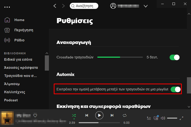This screenshot has width=191, height=127.
Task: Open the play queue icon
Action: pyautogui.click(x=149, y=118)
